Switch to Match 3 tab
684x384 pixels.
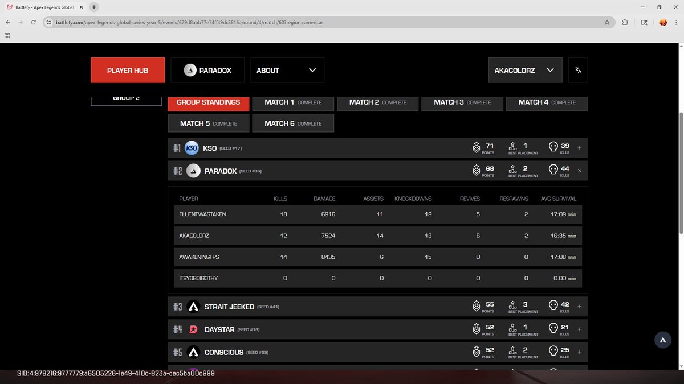462,102
